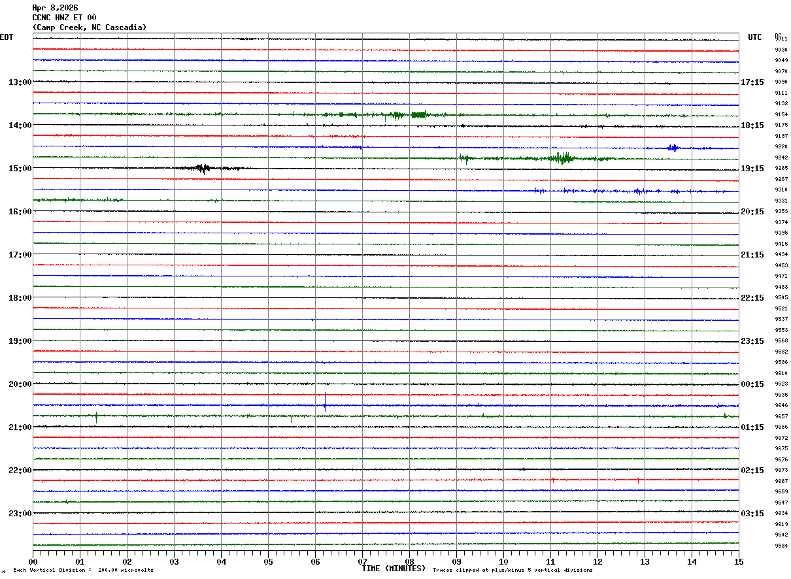Click the black seismic event near minute 3.5
The image size is (791, 579).
203,168
